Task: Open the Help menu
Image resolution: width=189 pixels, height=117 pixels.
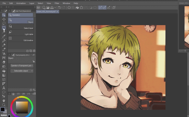Action: [76, 3]
